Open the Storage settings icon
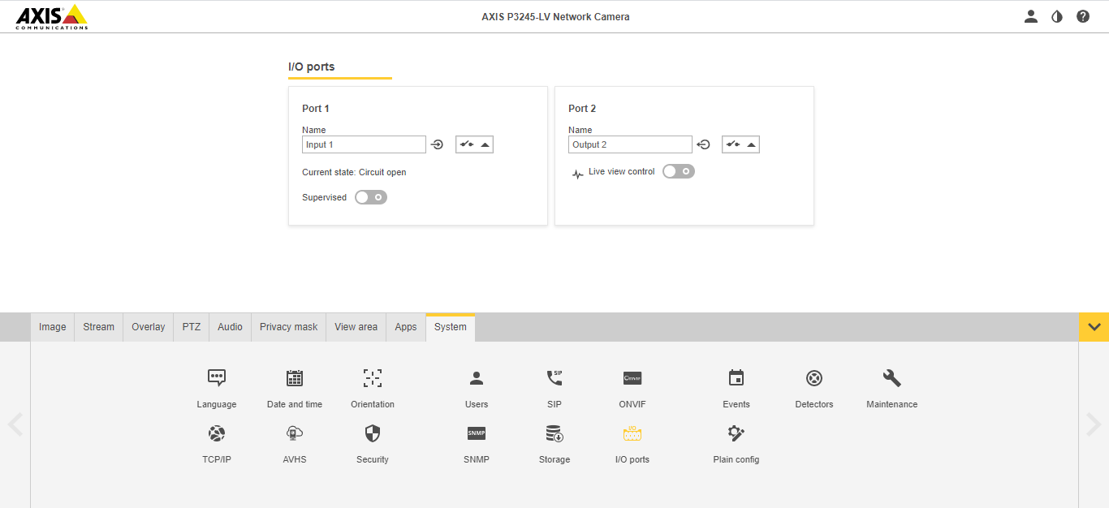The height and width of the screenshot is (508, 1109). 554,433
